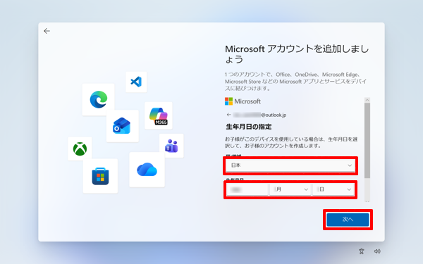Open the birth day 日 dropdown
The image size is (423, 264).
pyautogui.click(x=333, y=189)
